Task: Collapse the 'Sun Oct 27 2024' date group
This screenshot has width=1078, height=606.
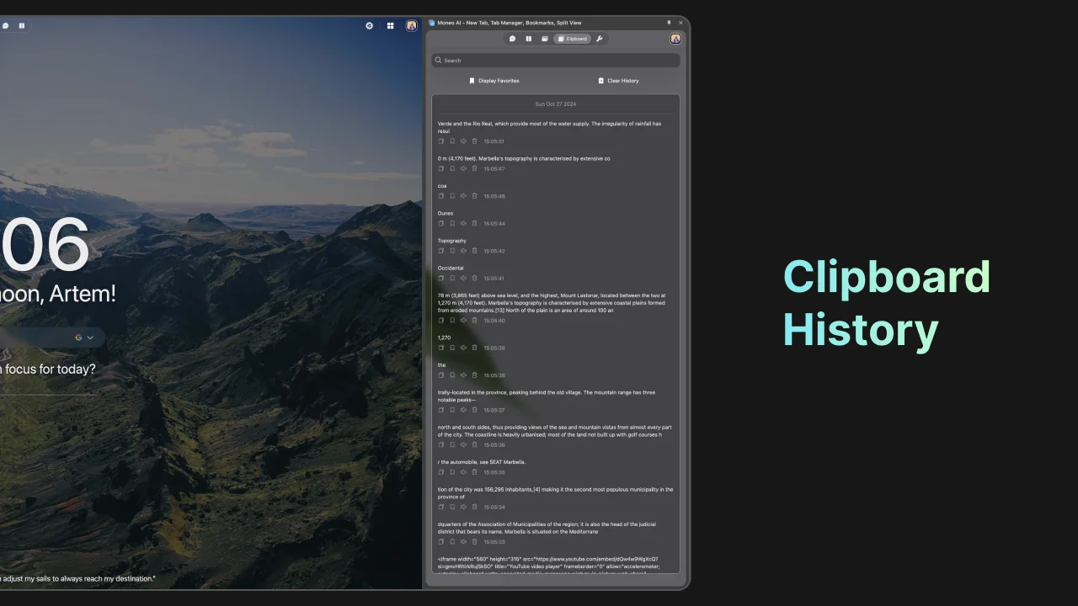Action: pos(555,104)
